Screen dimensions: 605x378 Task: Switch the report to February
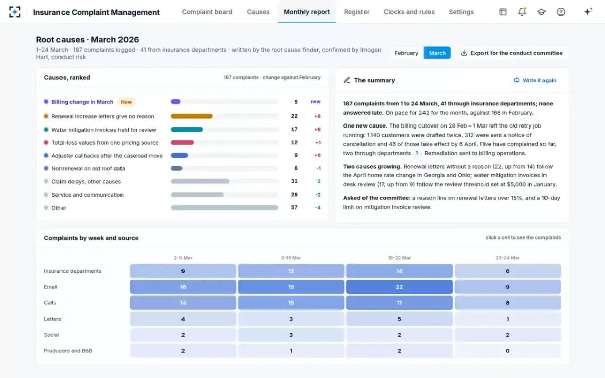click(x=406, y=53)
